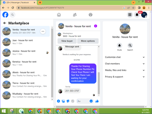Choose a GIF in composer
The image size is (152, 114).
(73, 101)
